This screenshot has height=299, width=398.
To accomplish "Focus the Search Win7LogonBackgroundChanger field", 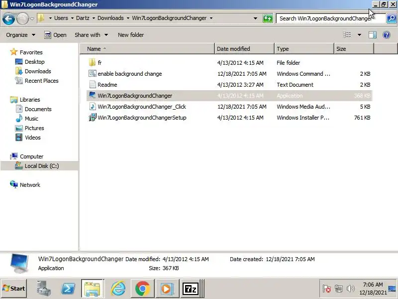I will (330, 18).
